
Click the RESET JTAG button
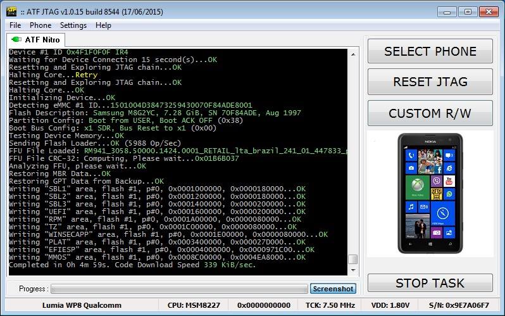click(x=430, y=82)
